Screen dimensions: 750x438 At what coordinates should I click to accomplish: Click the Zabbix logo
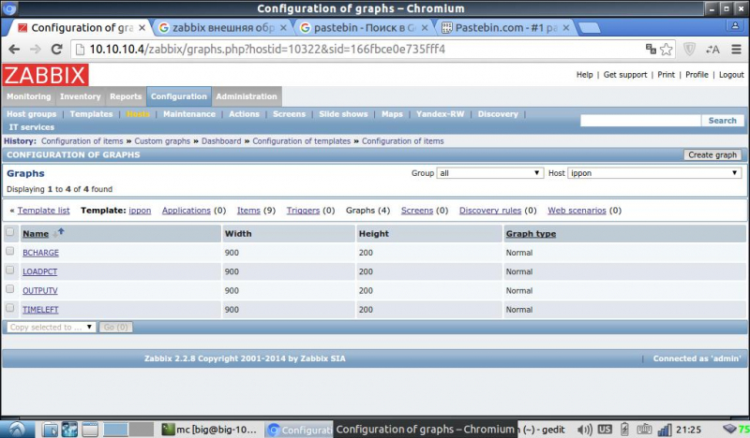pyautogui.click(x=44, y=76)
